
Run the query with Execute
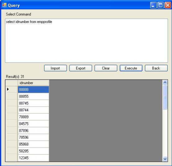click(131, 68)
